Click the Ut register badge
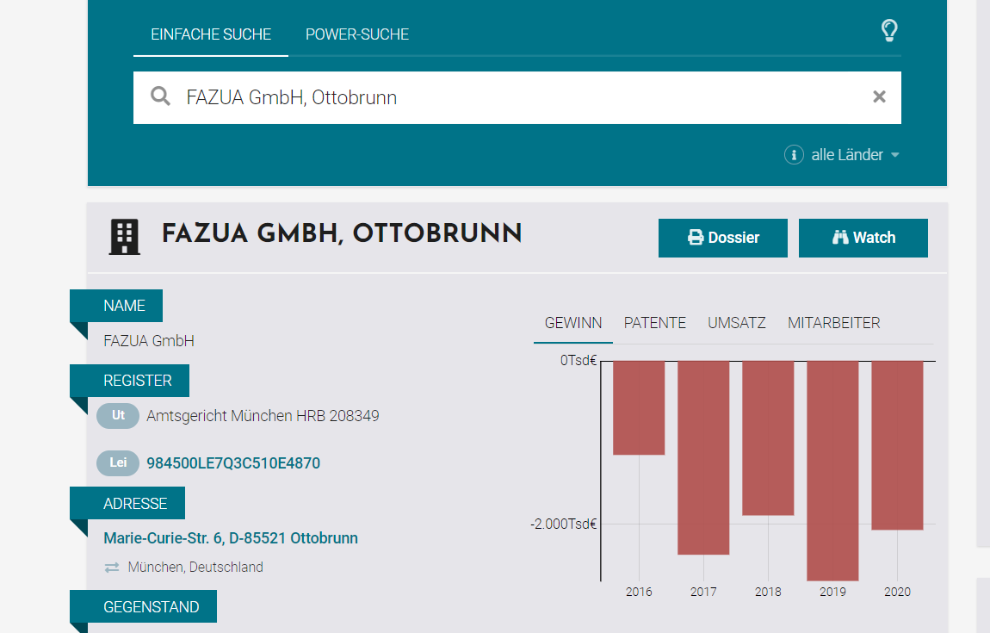990x633 pixels. [118, 416]
